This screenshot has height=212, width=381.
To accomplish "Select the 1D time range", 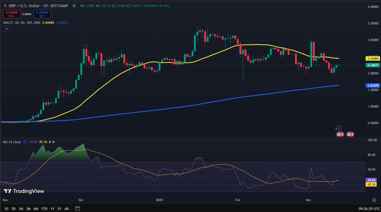I will (x=6, y=209).
